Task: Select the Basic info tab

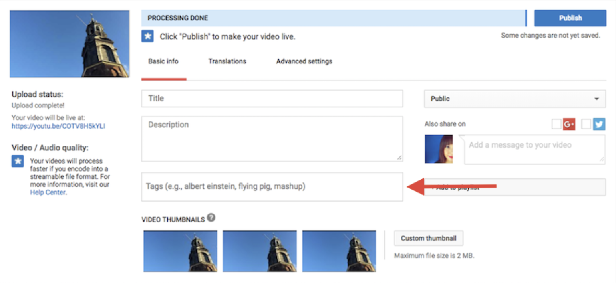Action: pos(163,61)
